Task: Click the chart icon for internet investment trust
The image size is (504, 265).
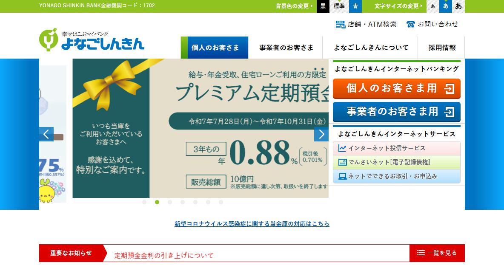Action: coord(342,148)
